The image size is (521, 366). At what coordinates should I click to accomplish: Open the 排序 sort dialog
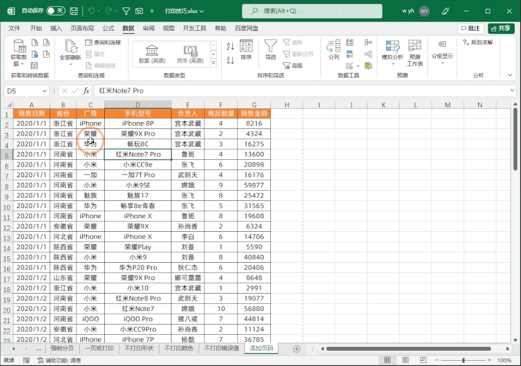246,50
